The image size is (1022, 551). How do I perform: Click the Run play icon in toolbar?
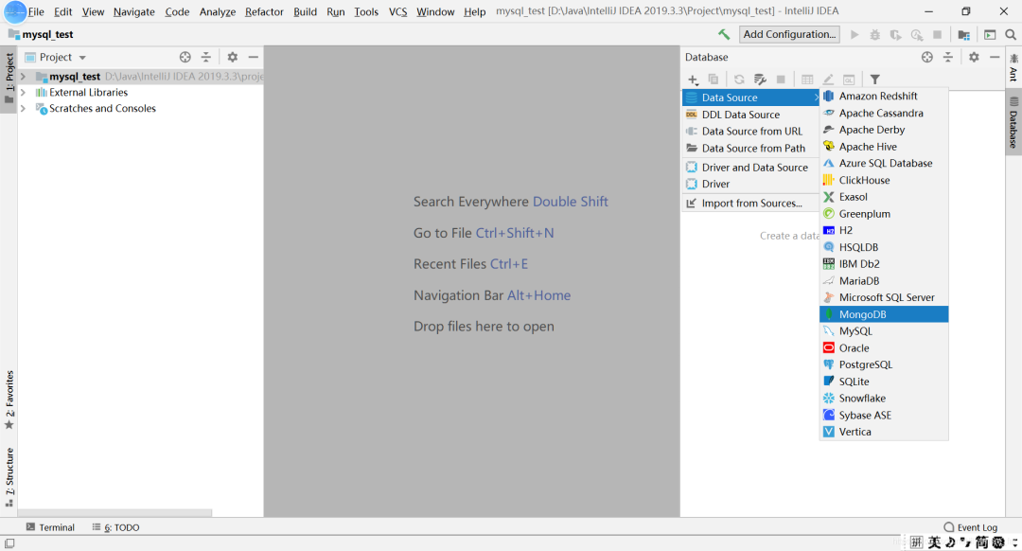coord(855,35)
